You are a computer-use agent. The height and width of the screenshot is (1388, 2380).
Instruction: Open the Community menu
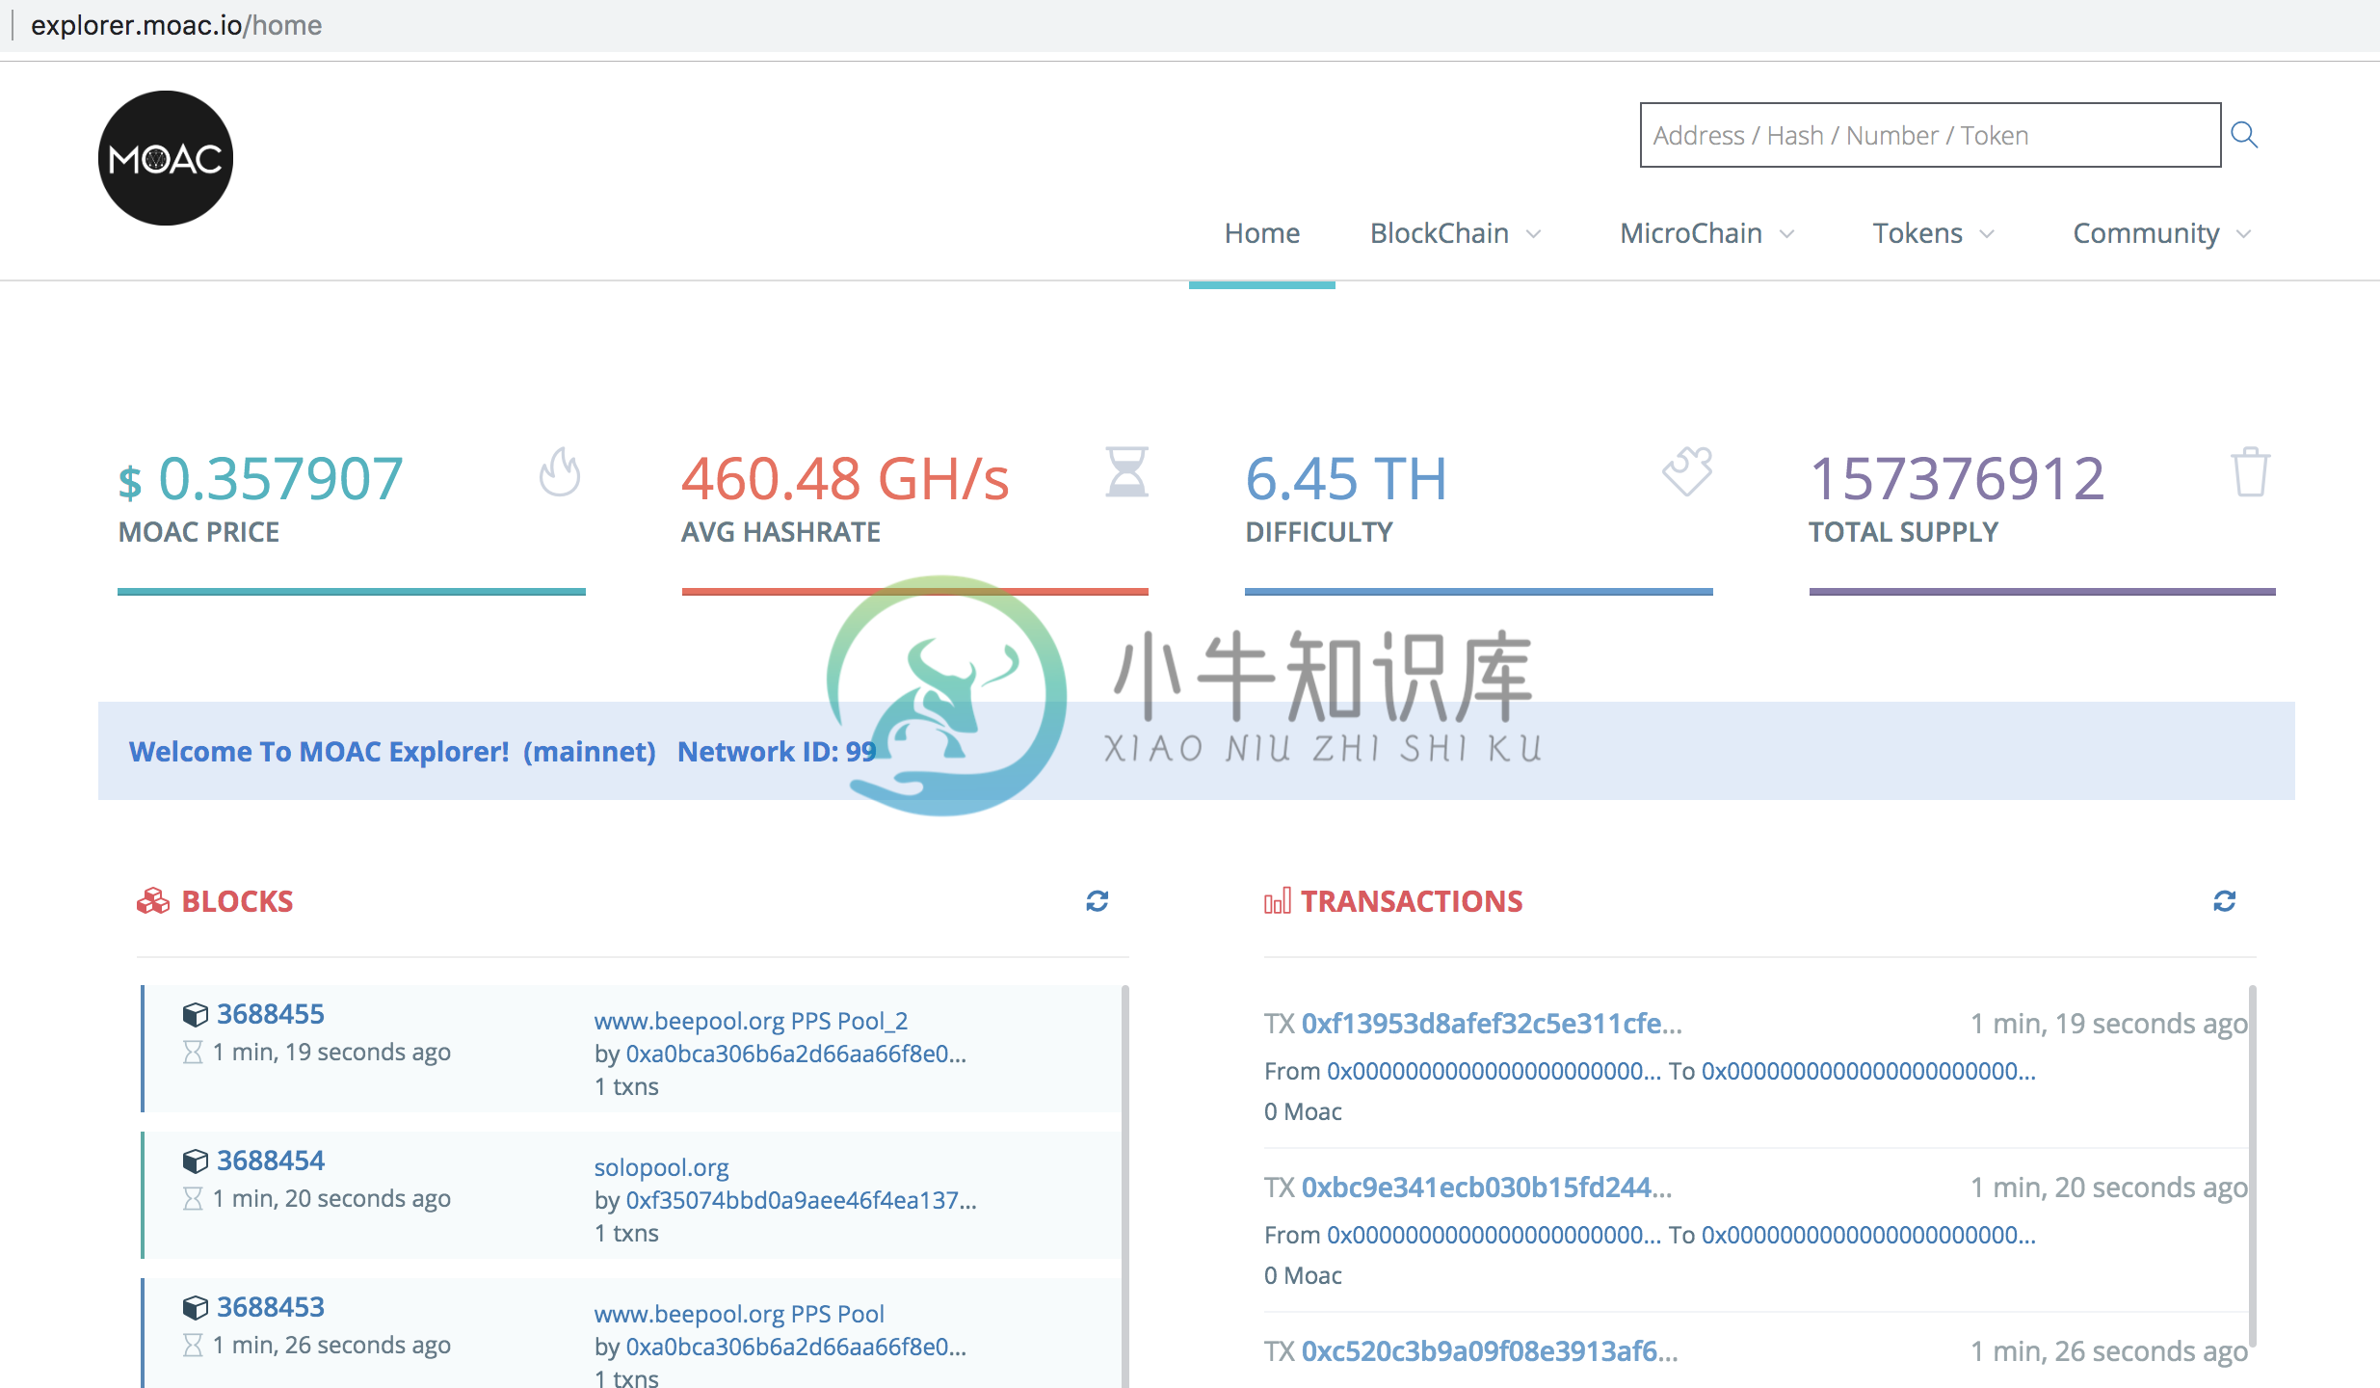coord(2146,233)
